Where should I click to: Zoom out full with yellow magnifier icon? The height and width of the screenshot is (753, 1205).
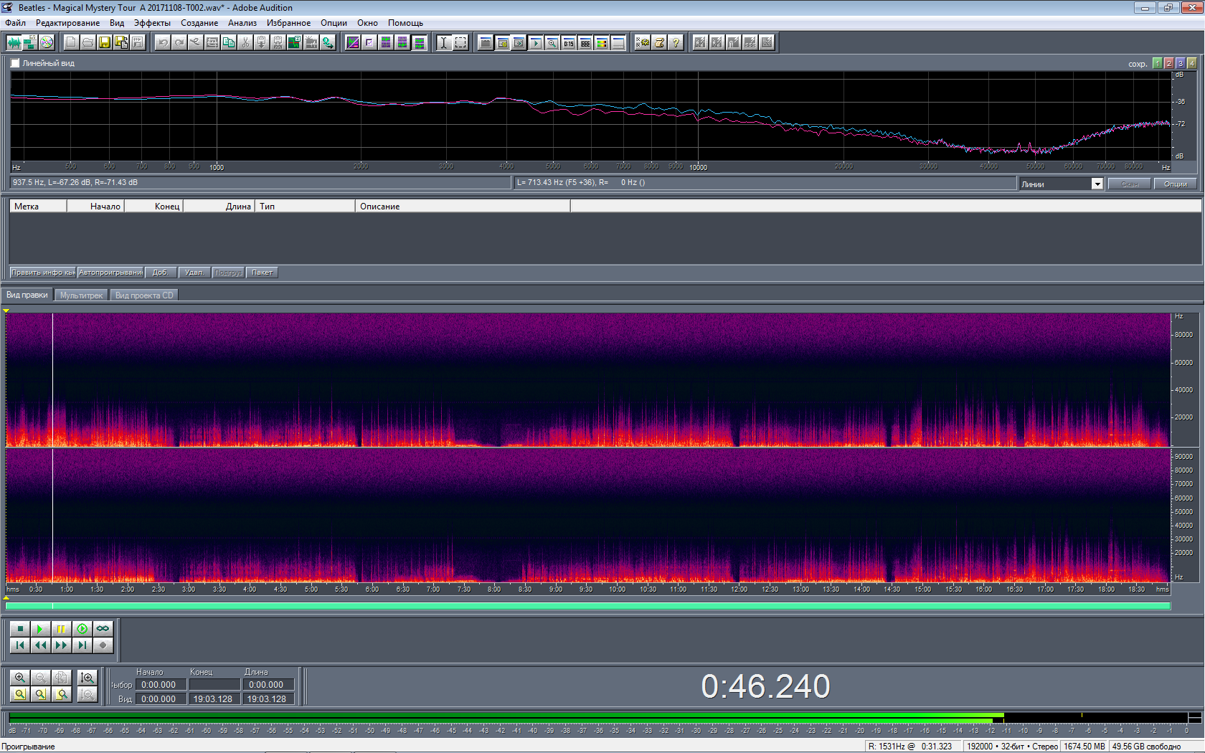click(x=20, y=694)
